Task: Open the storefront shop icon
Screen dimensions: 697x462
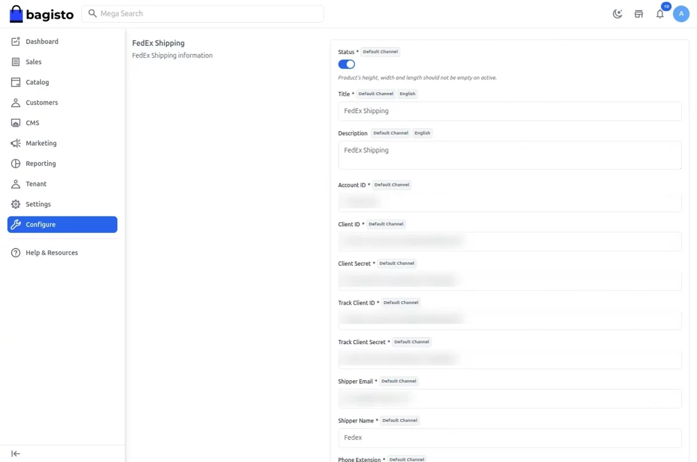Action: pyautogui.click(x=639, y=14)
